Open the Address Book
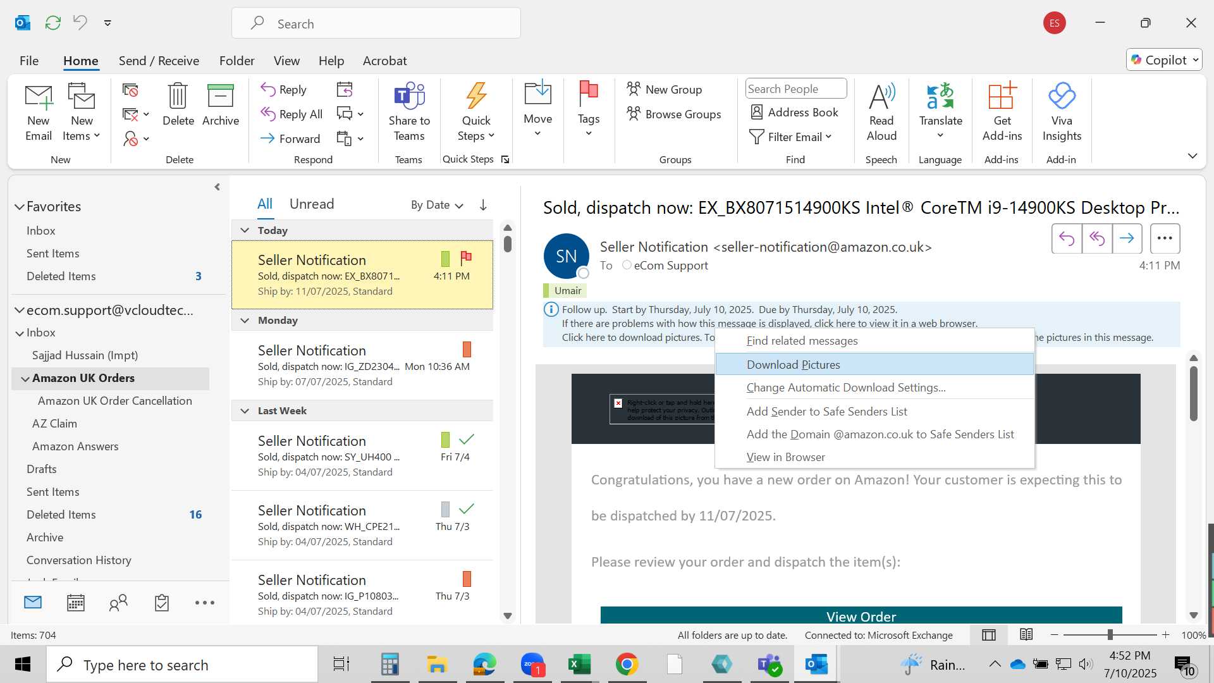 click(x=794, y=113)
